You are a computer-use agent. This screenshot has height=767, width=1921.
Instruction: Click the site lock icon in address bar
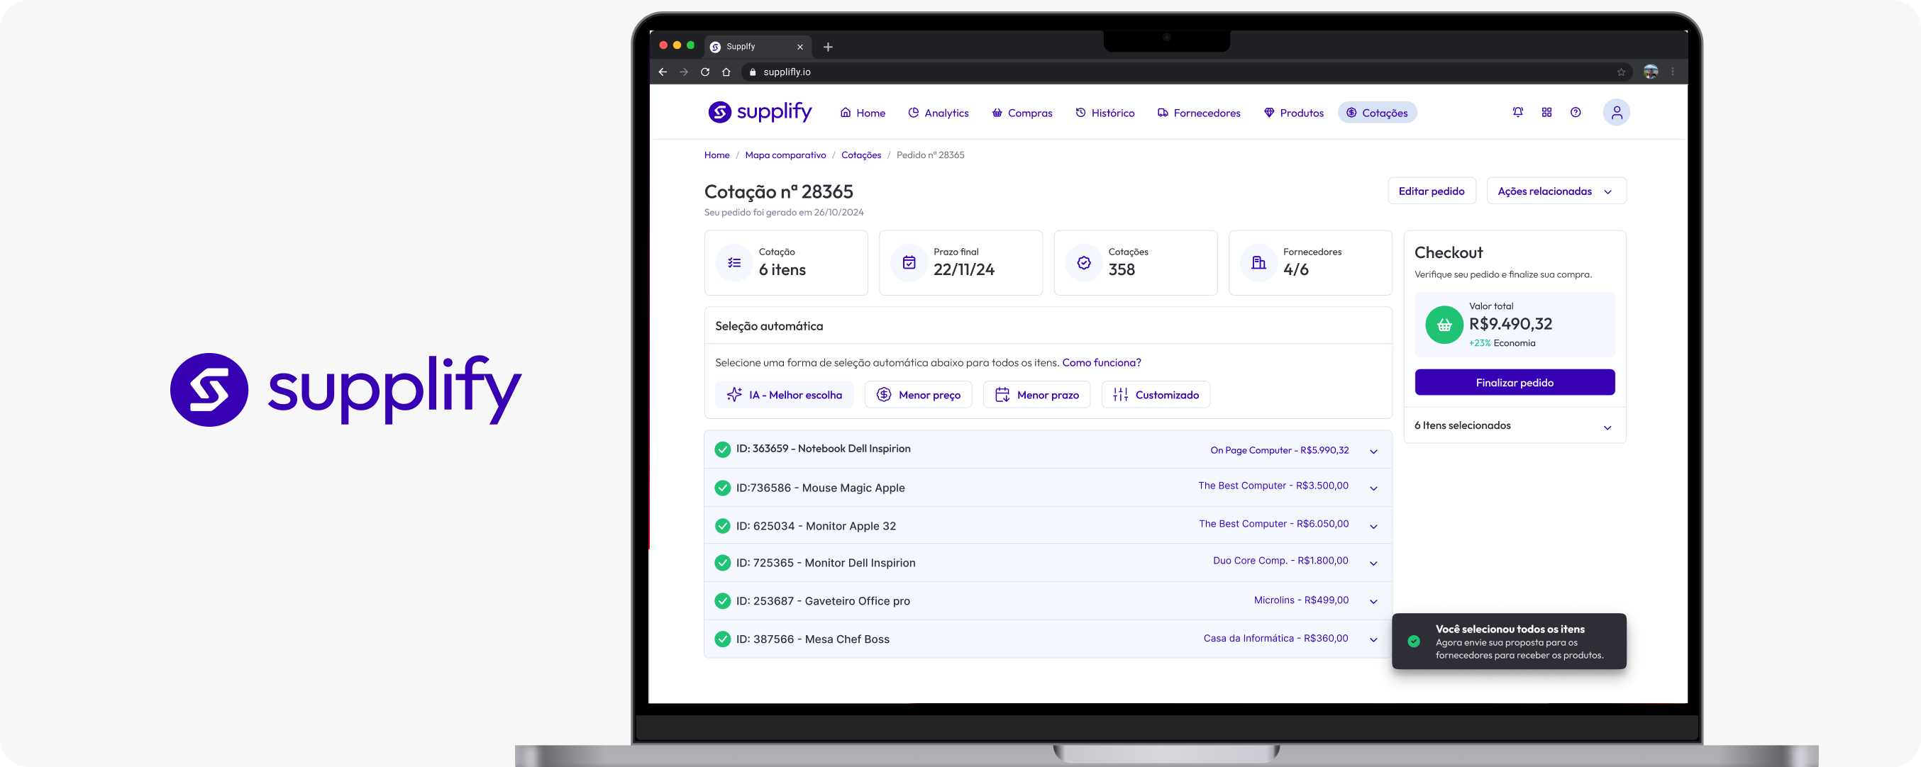(753, 72)
